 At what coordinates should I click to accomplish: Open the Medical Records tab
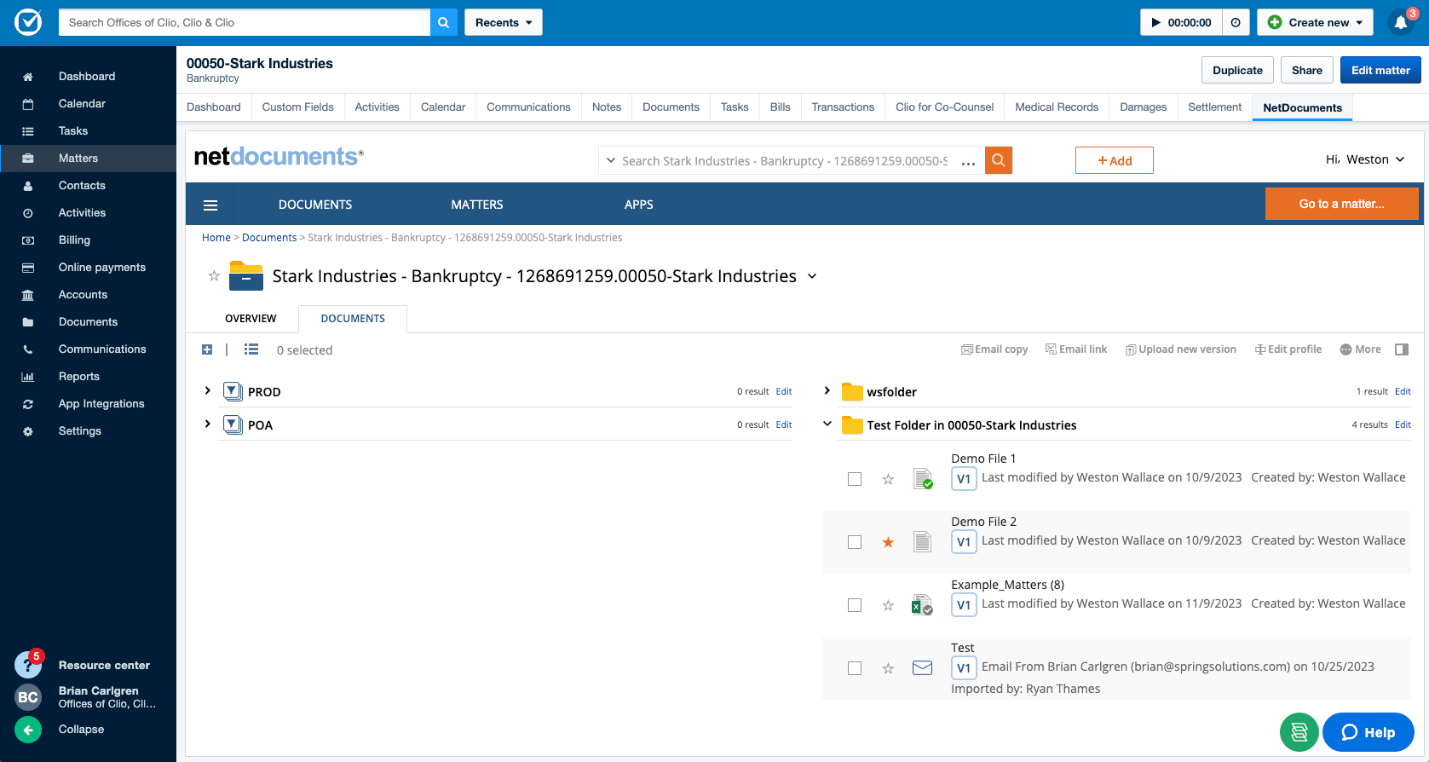tap(1057, 107)
